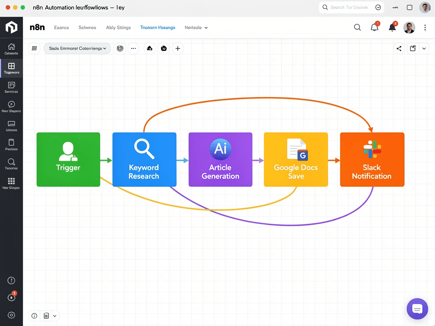
Task: Open the share icon near the top right
Action: point(398,48)
